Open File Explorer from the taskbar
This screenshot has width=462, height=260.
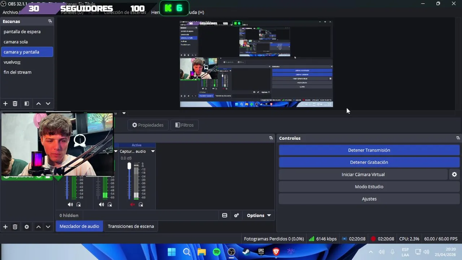(201, 252)
